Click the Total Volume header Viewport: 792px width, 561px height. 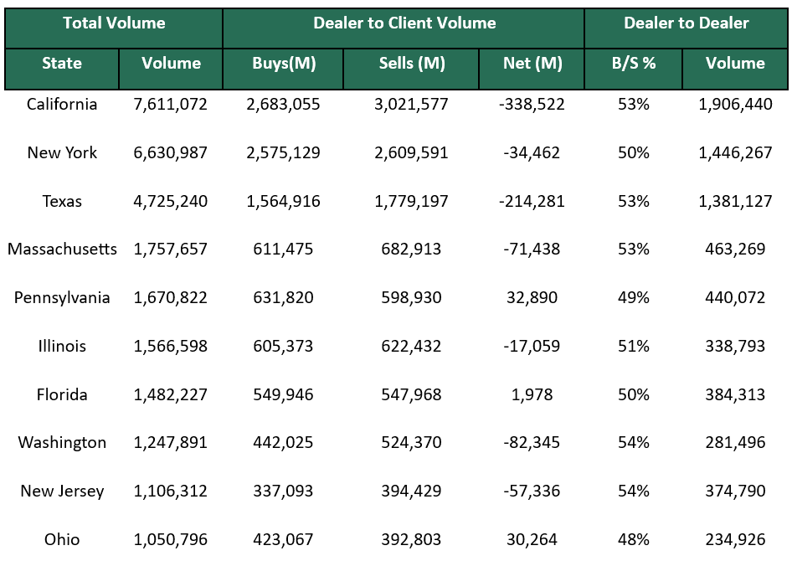(x=113, y=24)
